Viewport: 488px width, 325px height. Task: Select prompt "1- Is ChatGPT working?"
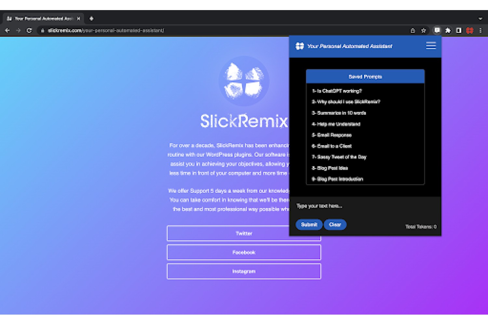[337, 91]
